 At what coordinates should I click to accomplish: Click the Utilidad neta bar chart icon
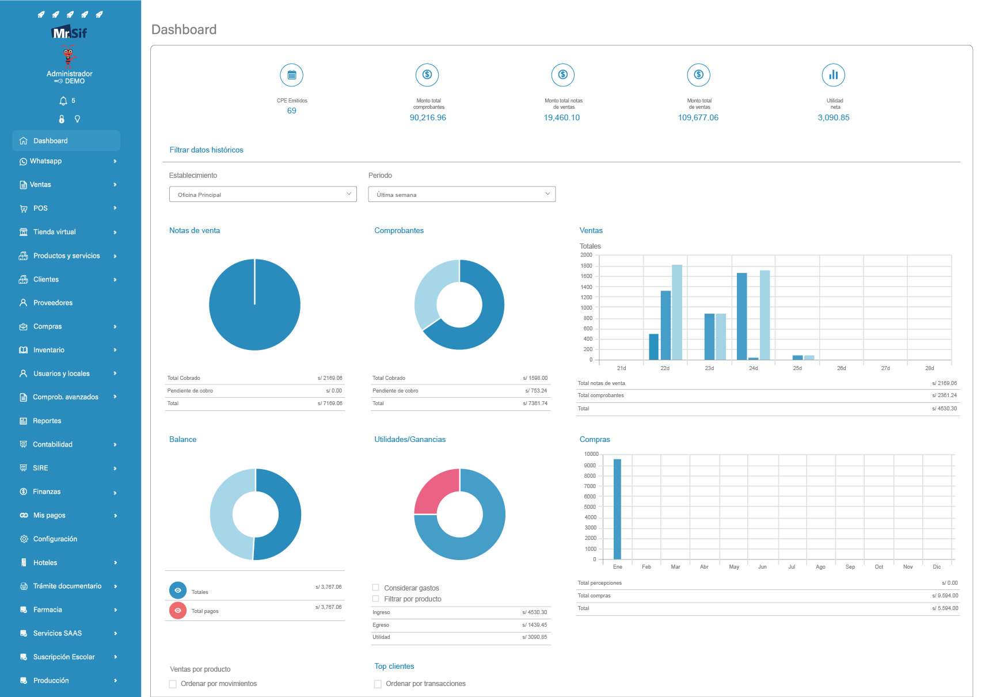(x=834, y=75)
